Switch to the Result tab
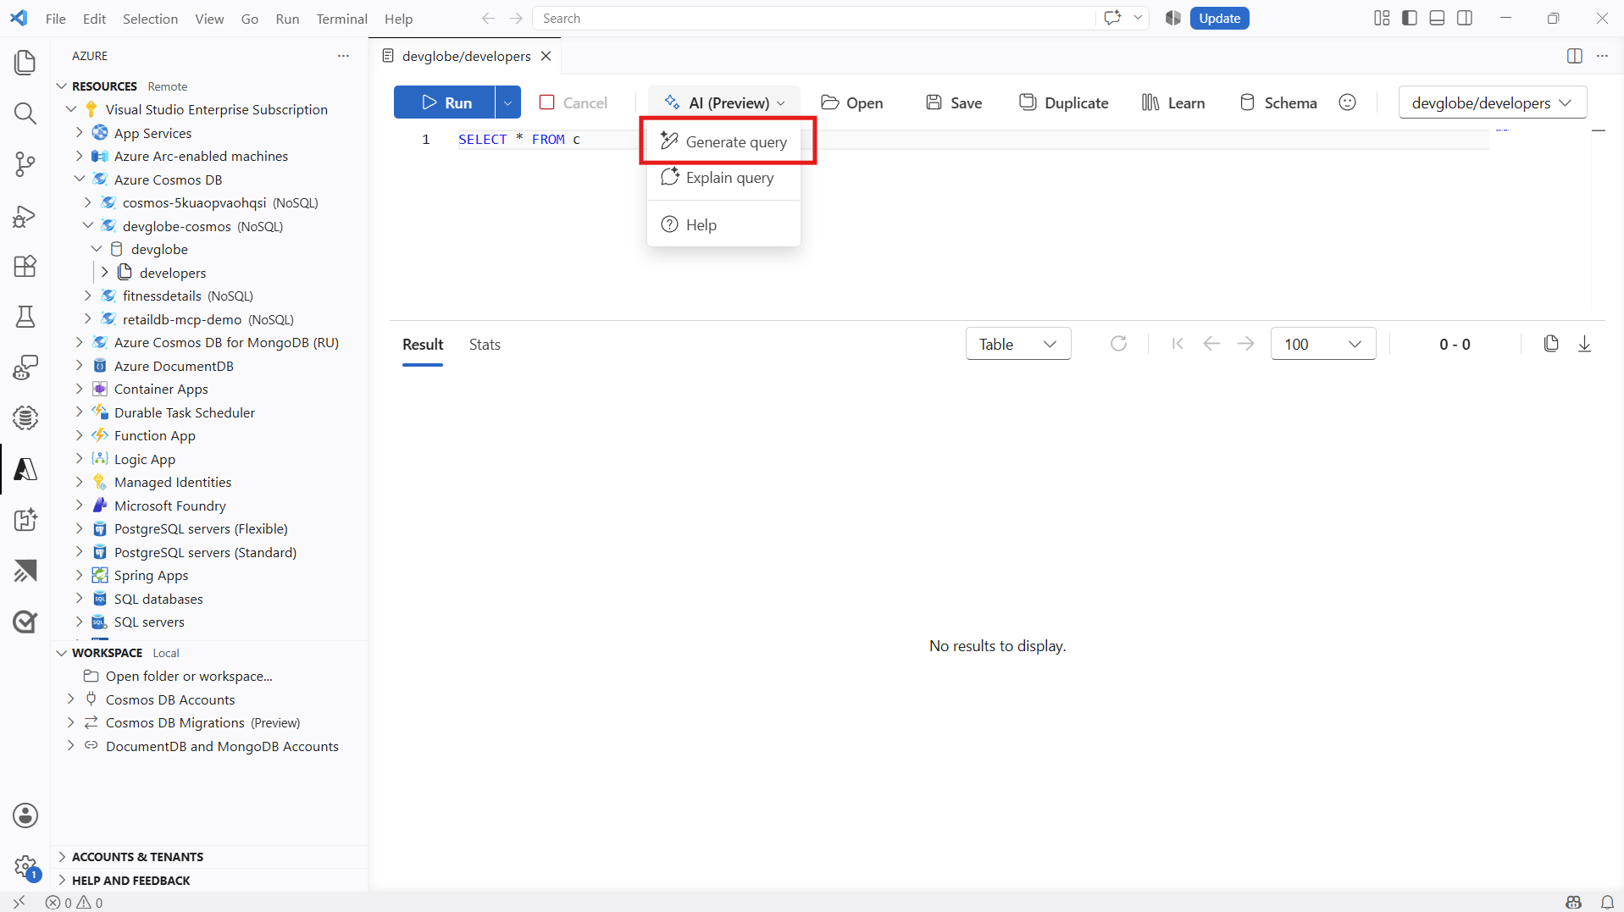The width and height of the screenshot is (1624, 912). click(x=423, y=344)
